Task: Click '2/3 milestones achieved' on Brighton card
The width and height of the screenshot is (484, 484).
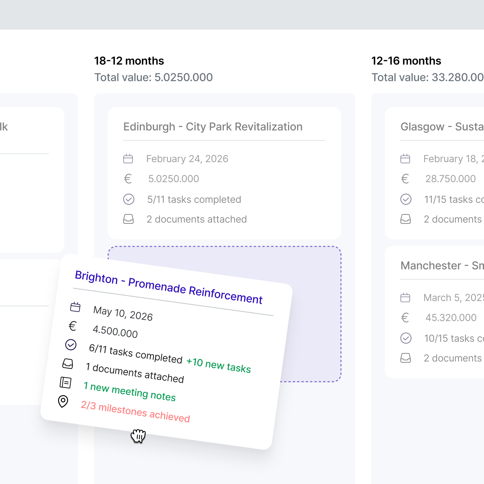Action: tap(136, 411)
